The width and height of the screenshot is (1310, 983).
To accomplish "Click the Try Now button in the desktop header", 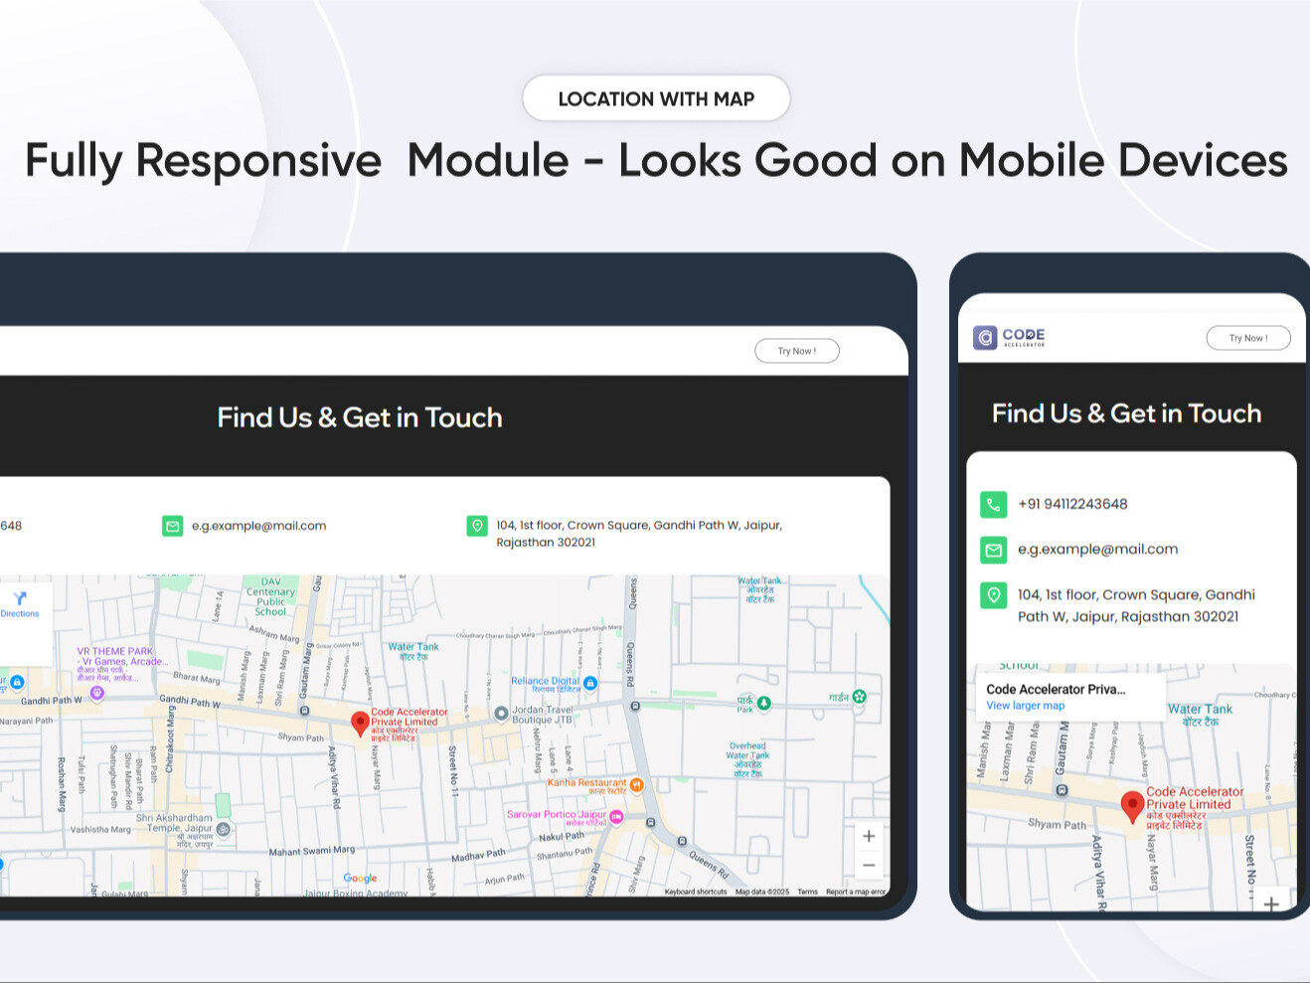I will point(796,350).
